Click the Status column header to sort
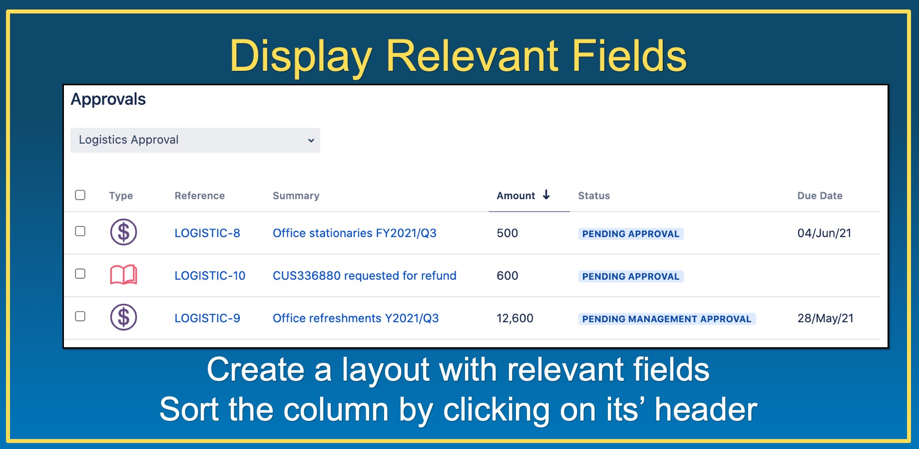Viewport: 919px width, 449px height. coord(593,196)
